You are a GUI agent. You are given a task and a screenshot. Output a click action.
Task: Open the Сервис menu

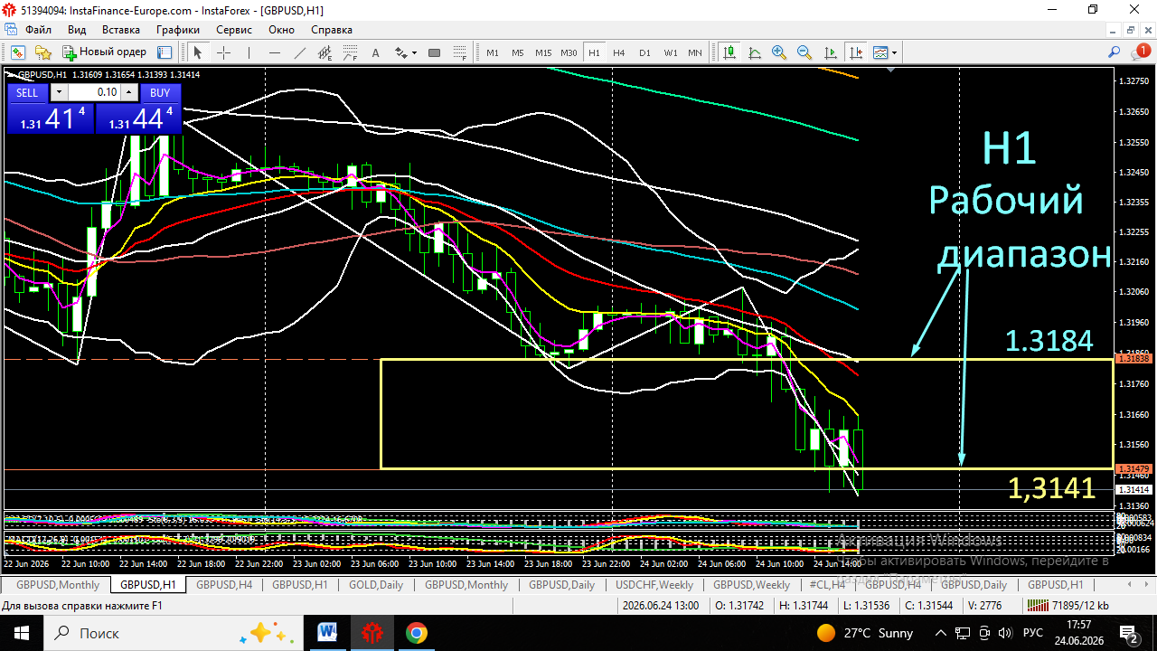pyautogui.click(x=233, y=30)
